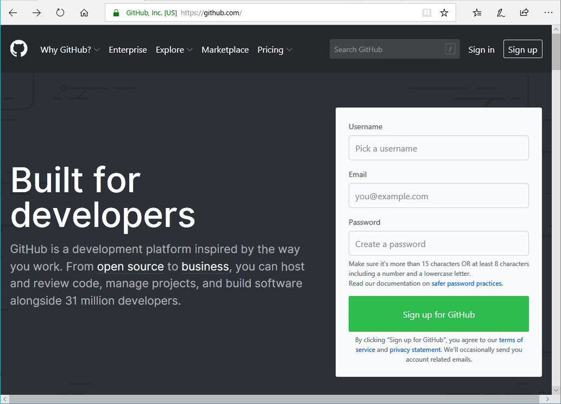Add page to favorites with star icon
Image resolution: width=561 pixels, height=404 pixels.
pyautogui.click(x=444, y=13)
